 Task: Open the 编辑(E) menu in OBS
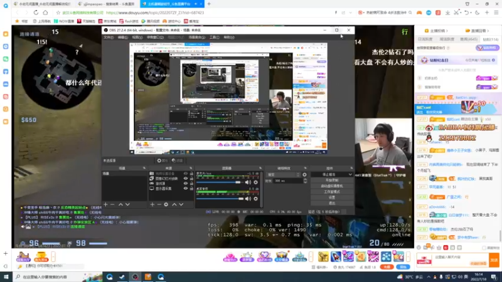(x=123, y=37)
